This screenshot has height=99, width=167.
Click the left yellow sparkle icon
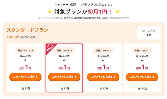tap(50, 12)
